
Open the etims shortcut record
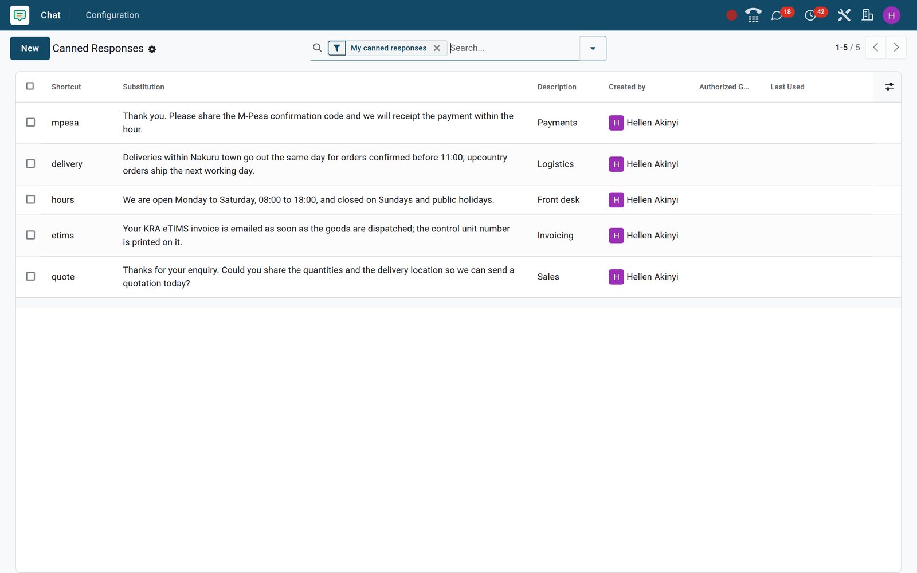click(62, 236)
